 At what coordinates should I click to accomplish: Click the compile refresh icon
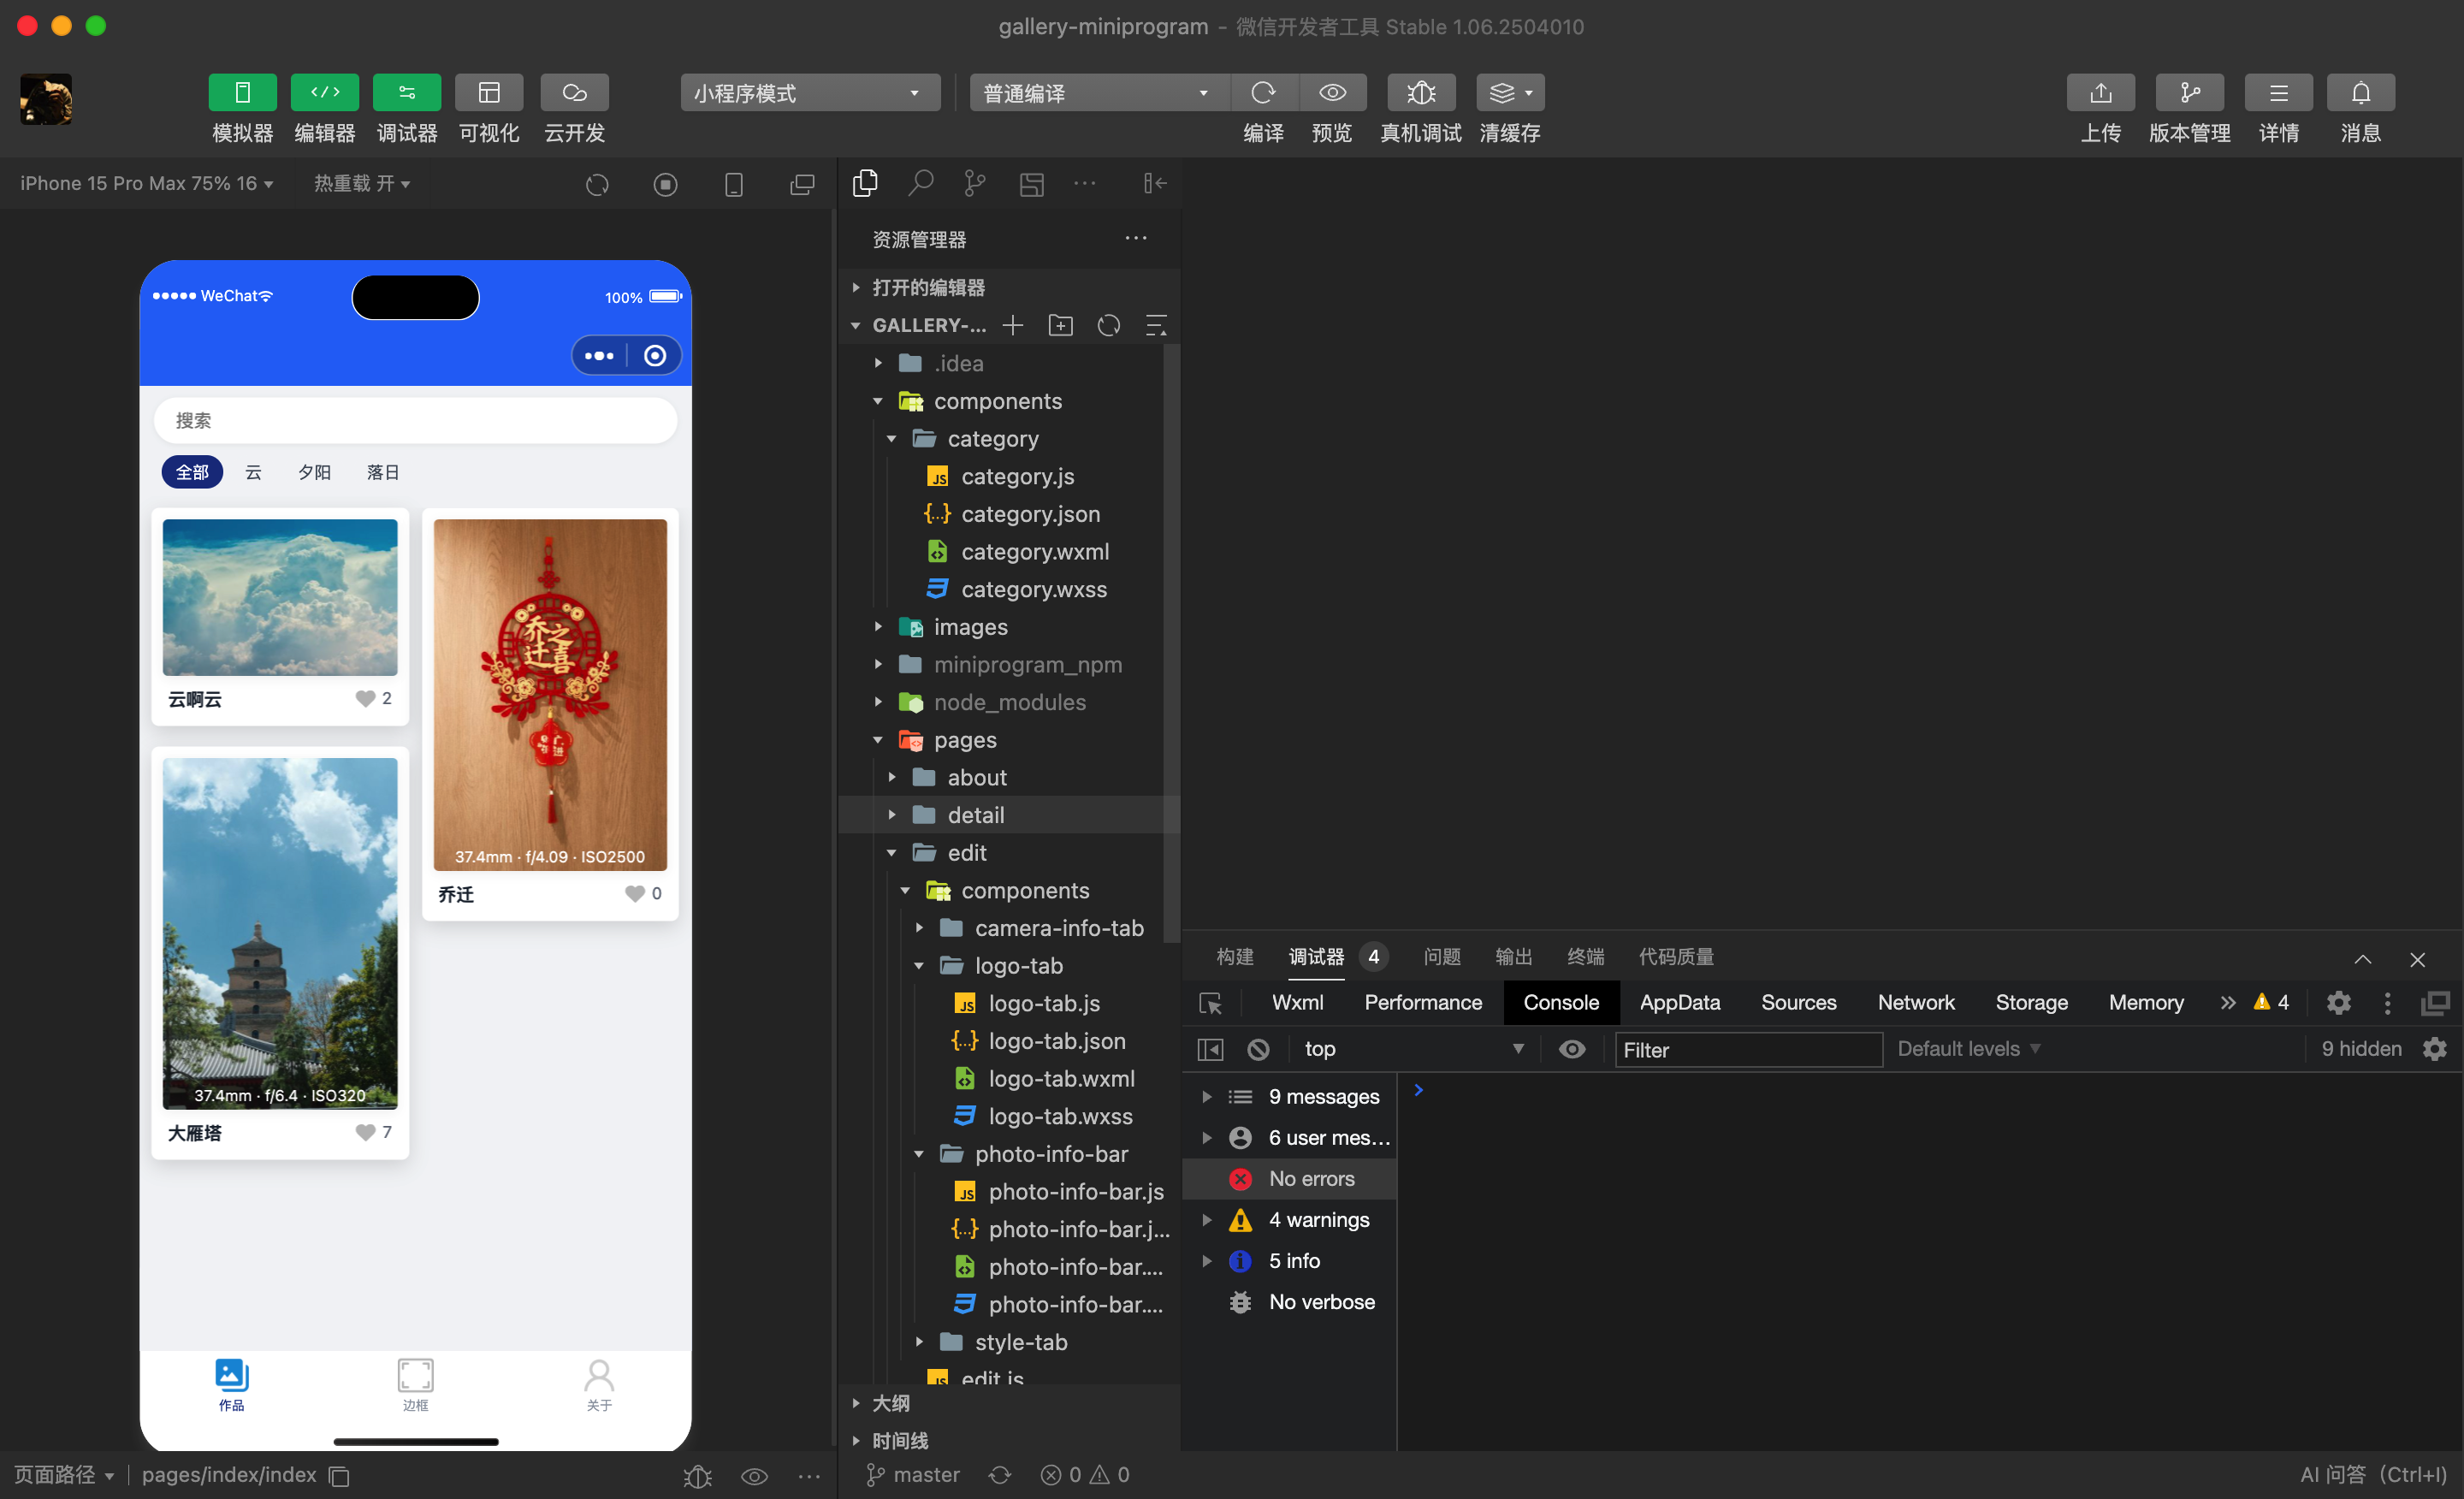[x=1263, y=93]
